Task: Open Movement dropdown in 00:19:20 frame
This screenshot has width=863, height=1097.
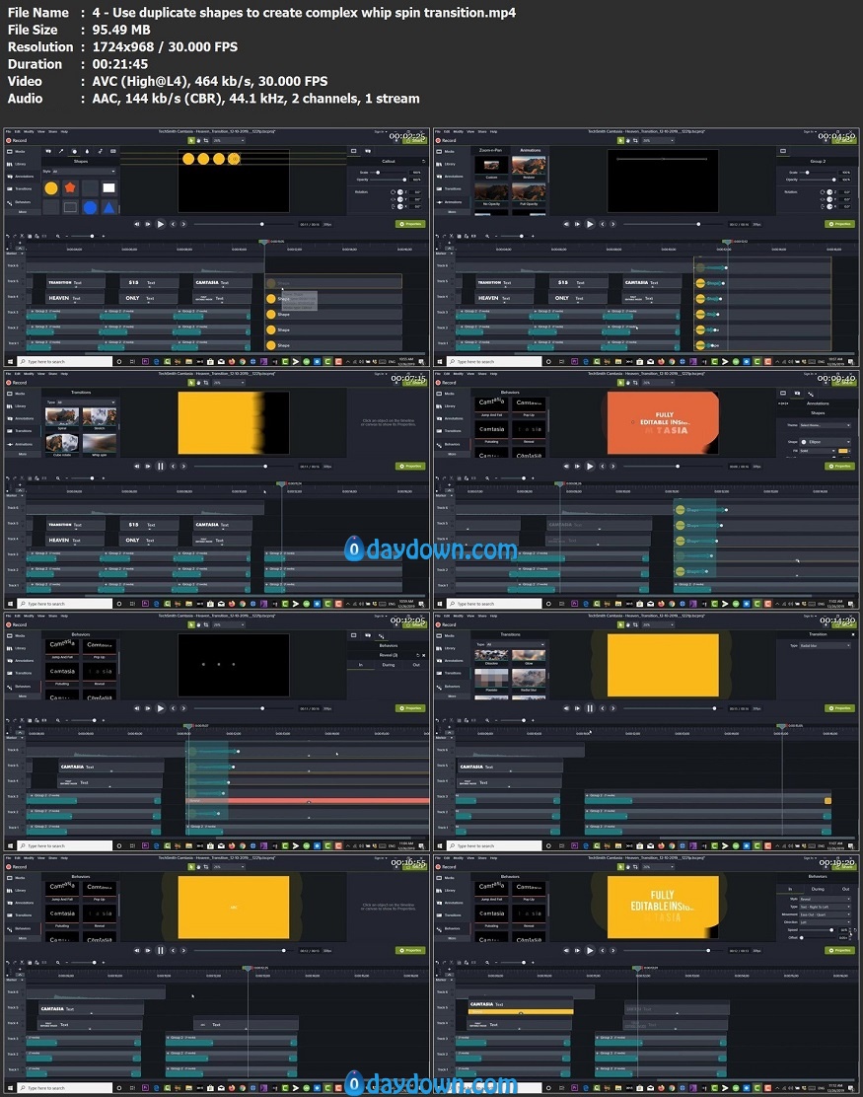Action: [826, 914]
